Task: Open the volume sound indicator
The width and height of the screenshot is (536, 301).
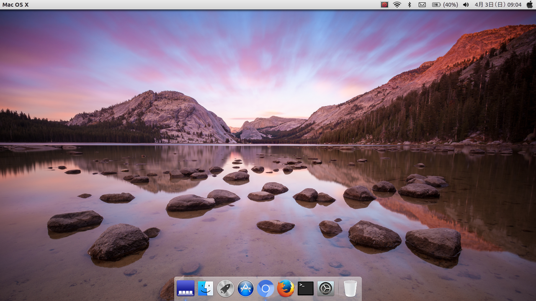Action: [x=466, y=5]
